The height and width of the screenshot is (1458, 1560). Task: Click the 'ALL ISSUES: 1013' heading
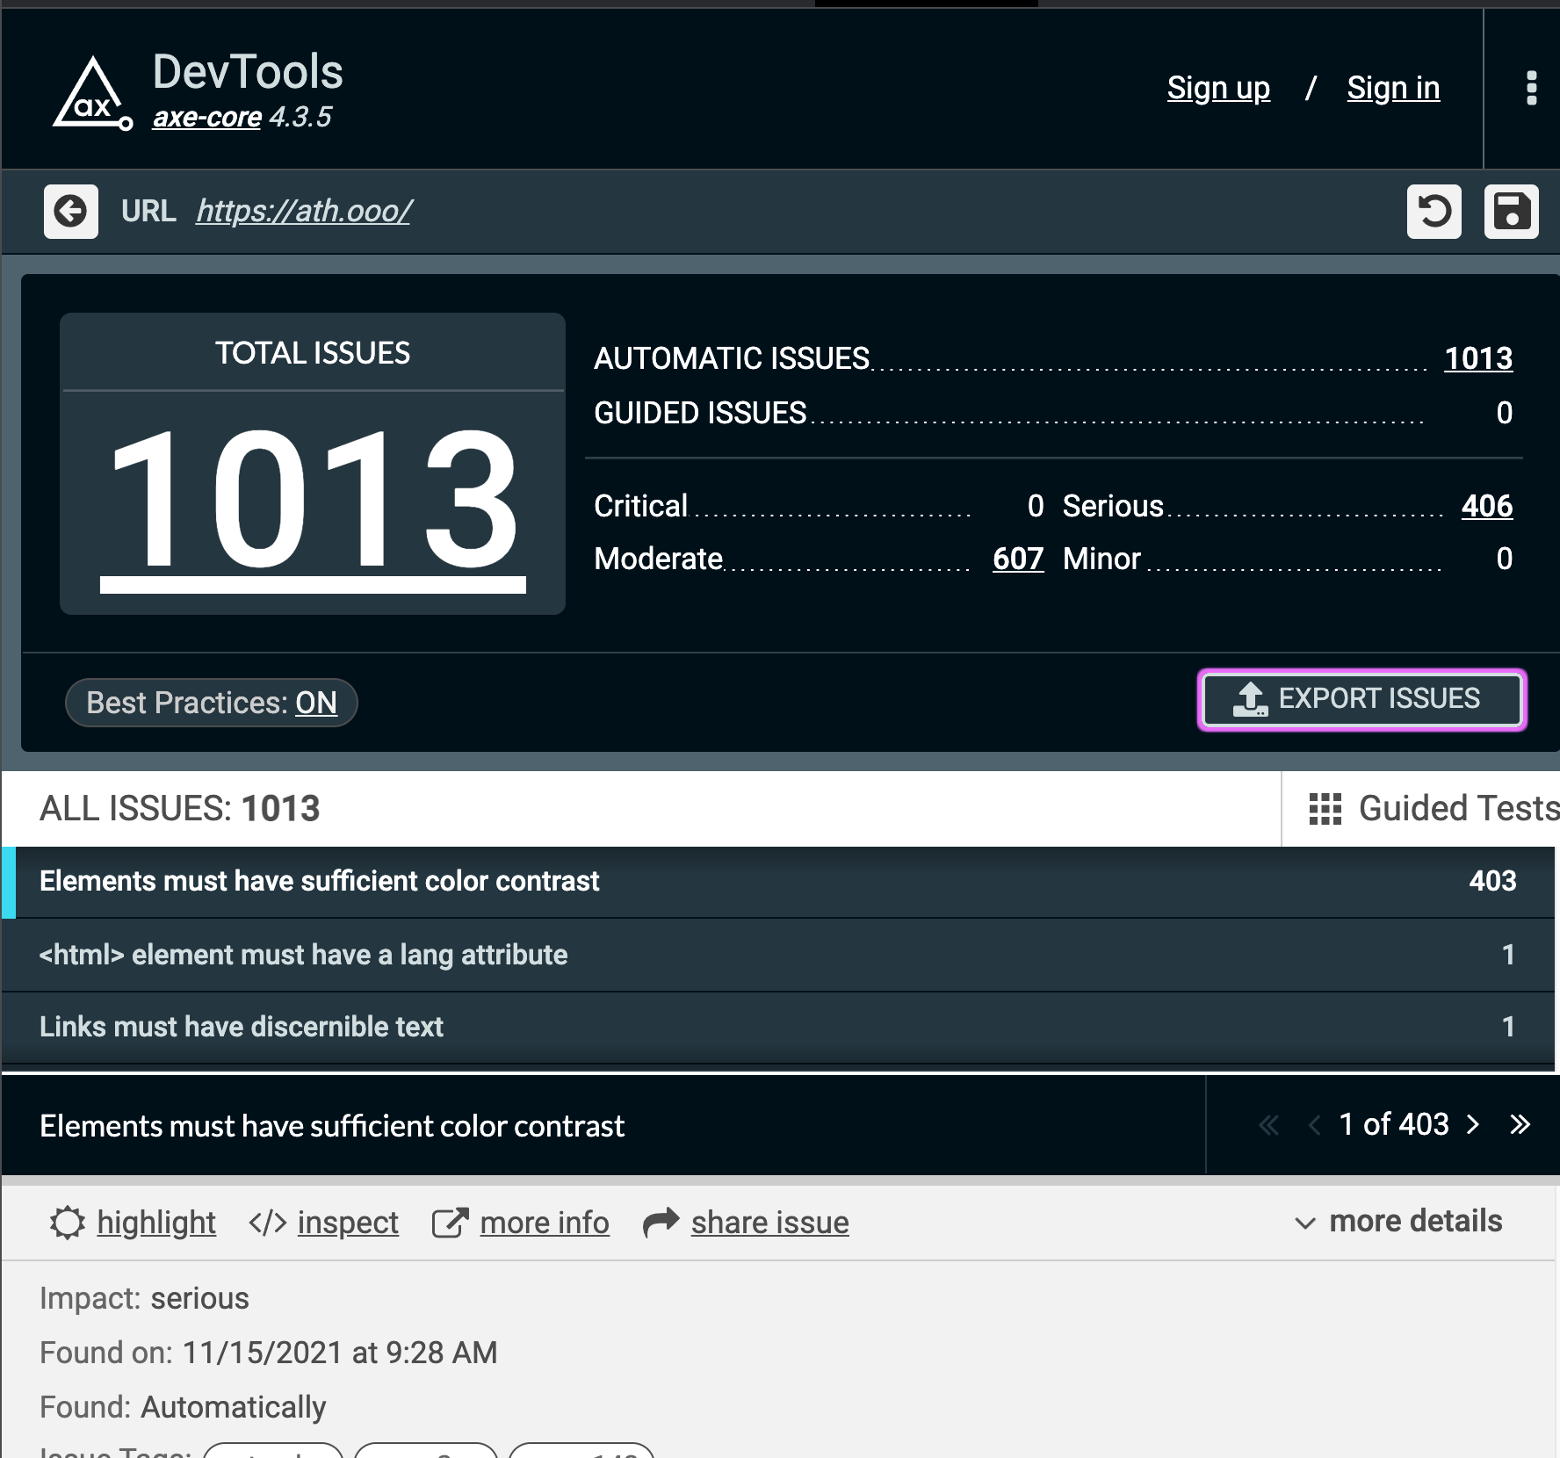pos(180,809)
